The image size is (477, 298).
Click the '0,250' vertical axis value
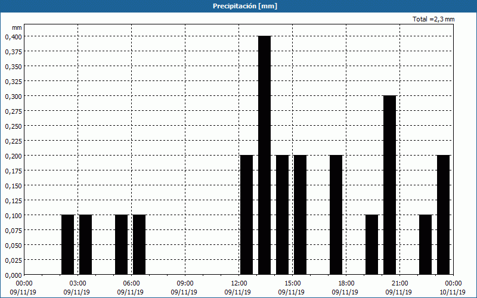coord(14,126)
